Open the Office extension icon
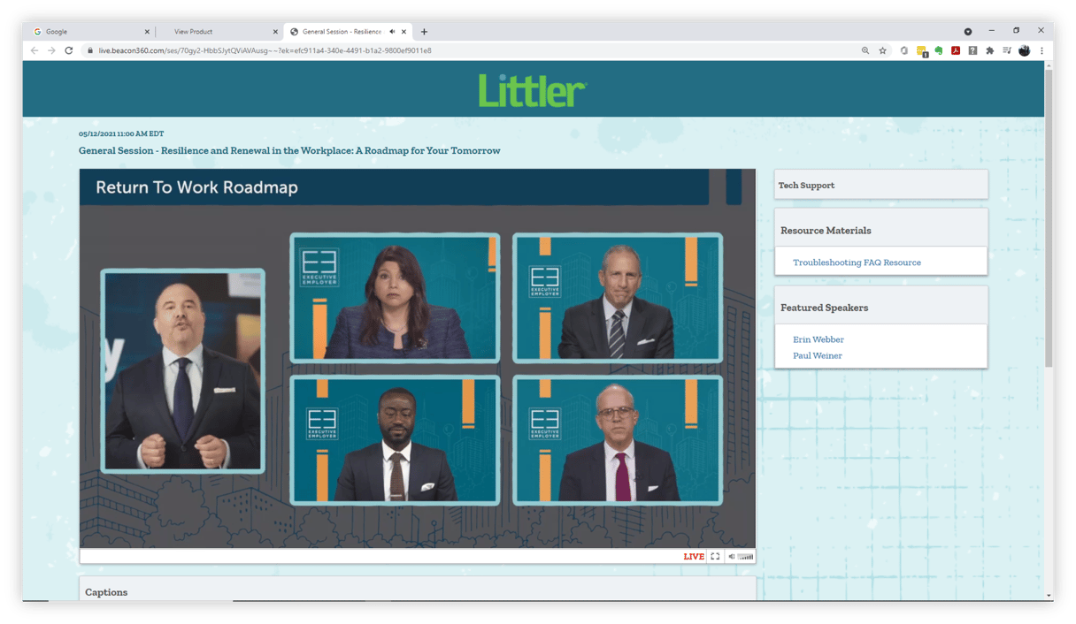This screenshot has height=624, width=1076. (903, 50)
